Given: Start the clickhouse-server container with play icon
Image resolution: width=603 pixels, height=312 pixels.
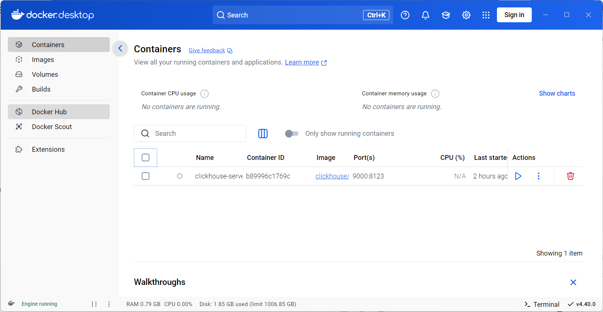Looking at the screenshot, I should click(x=518, y=176).
